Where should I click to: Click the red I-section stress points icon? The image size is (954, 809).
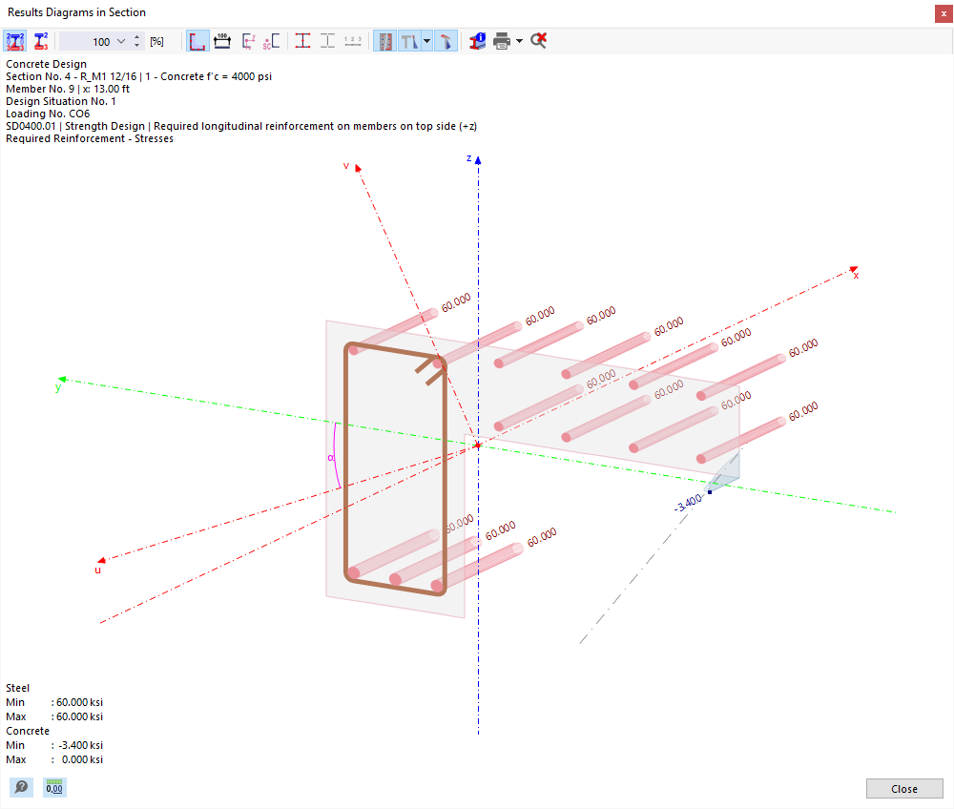tap(302, 41)
